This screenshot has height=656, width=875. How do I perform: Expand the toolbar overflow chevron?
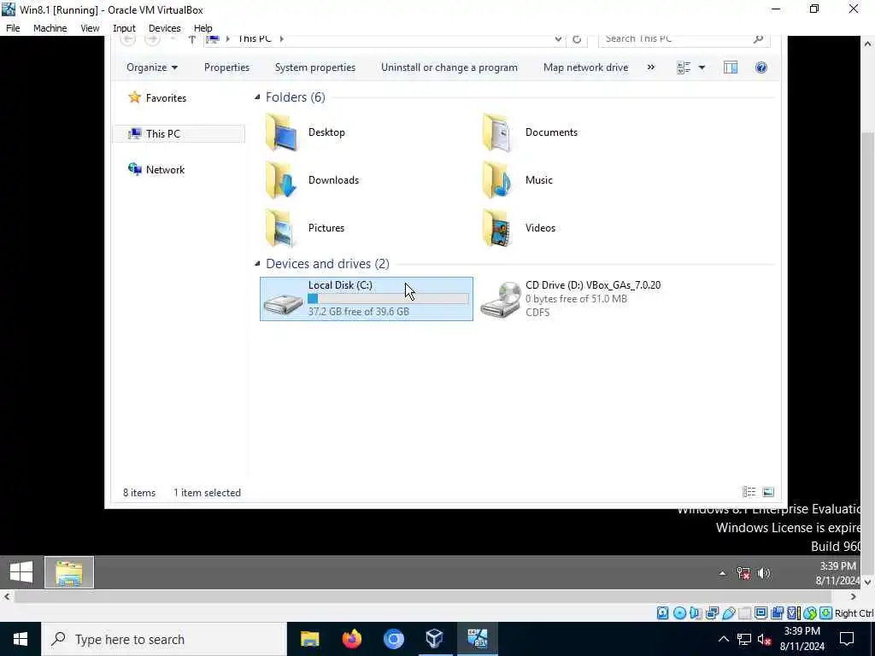pos(650,67)
